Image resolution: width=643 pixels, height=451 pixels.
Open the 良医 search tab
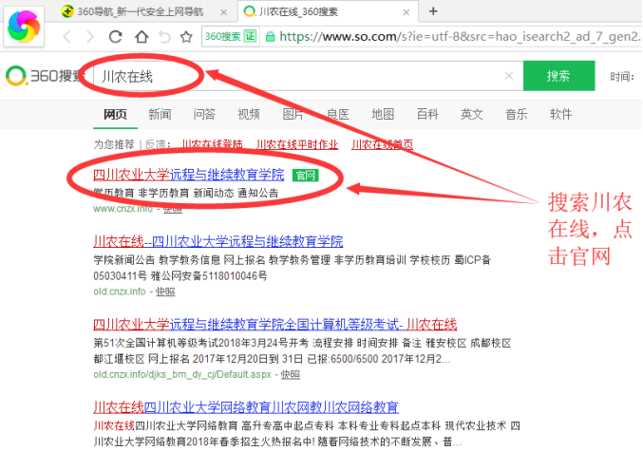(x=338, y=114)
